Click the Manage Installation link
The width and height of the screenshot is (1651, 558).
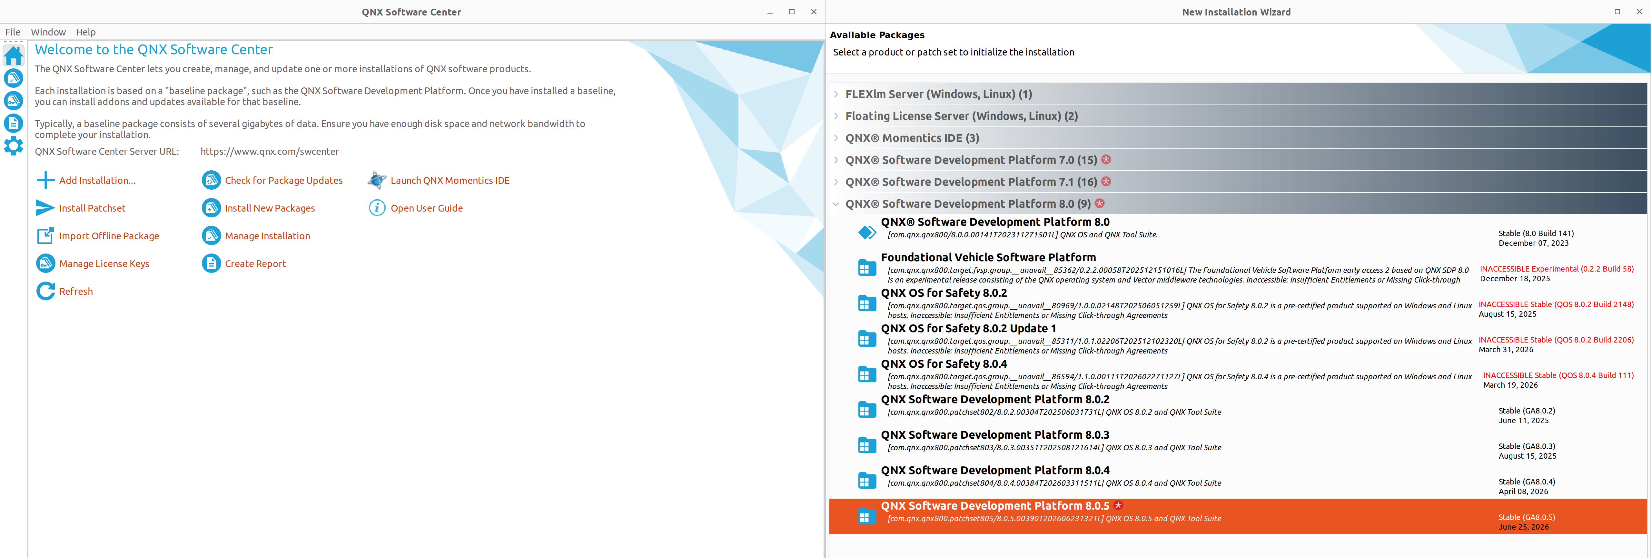pos(267,235)
